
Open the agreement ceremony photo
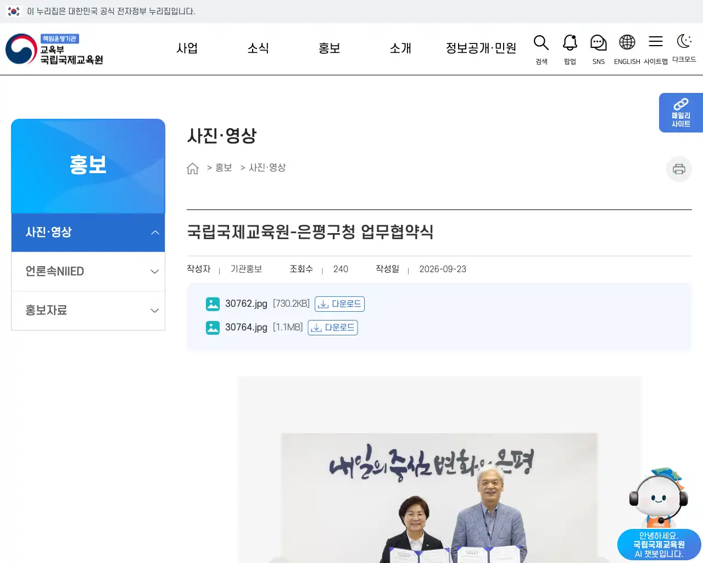pos(439,498)
